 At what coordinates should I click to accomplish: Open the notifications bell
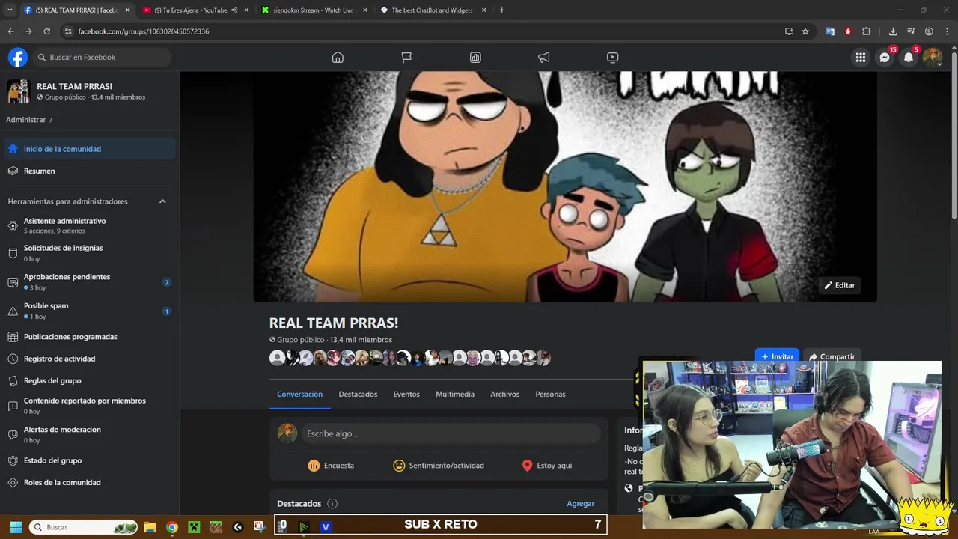coord(909,58)
